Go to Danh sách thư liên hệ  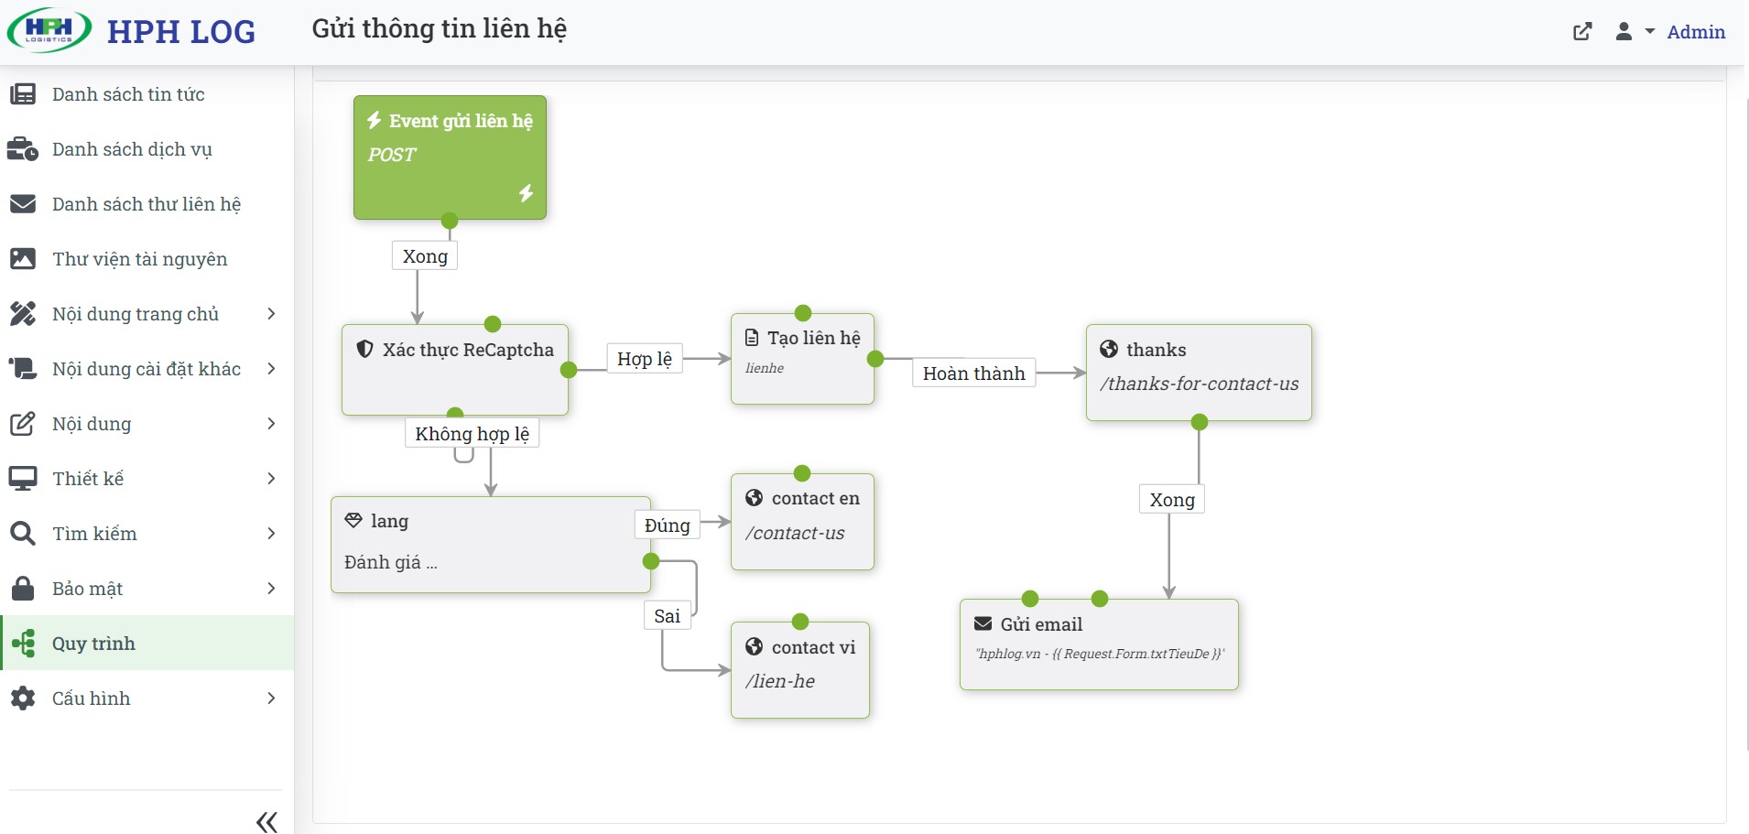(x=147, y=204)
